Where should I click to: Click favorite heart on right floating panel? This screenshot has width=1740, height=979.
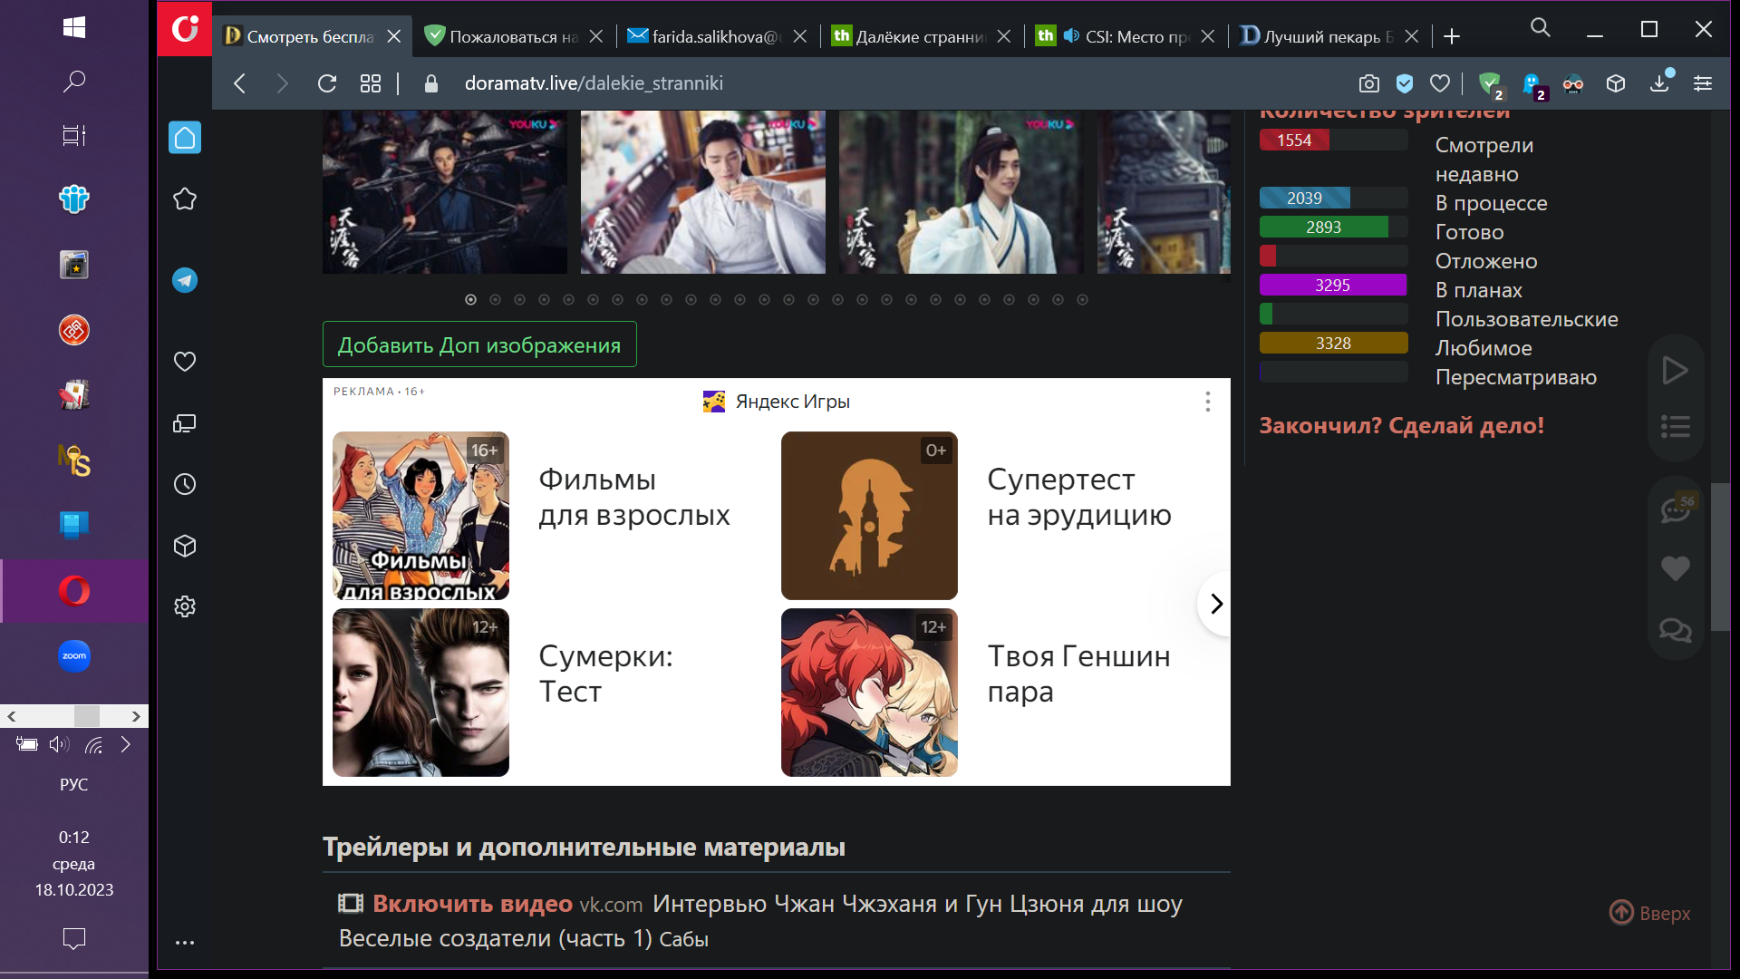click(x=1675, y=568)
